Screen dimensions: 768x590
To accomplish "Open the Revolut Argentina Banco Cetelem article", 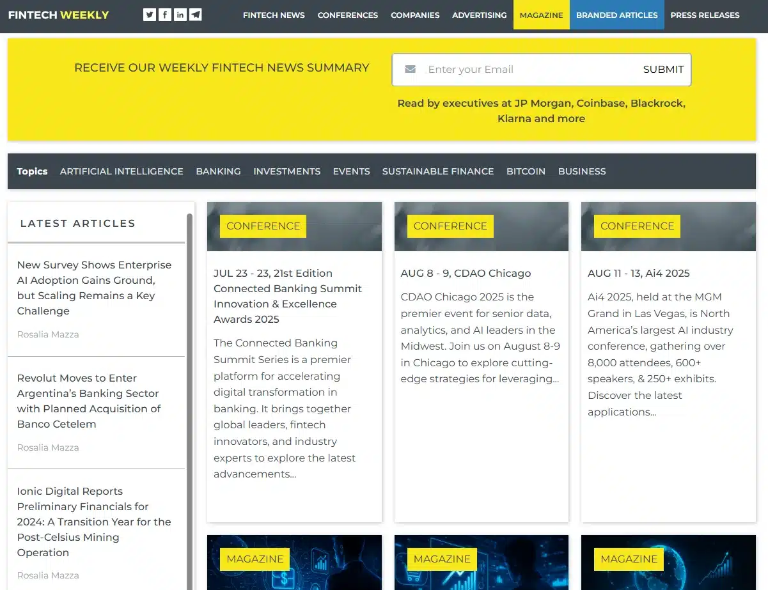I will point(89,401).
